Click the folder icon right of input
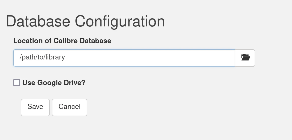The height and width of the screenshot is (140, 292). [245, 58]
